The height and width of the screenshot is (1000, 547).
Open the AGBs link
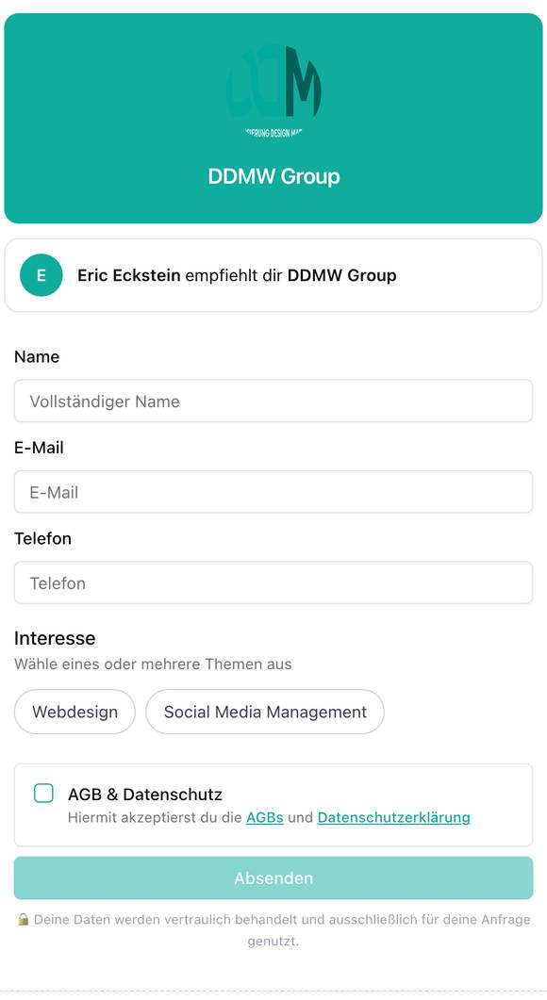[x=265, y=817]
